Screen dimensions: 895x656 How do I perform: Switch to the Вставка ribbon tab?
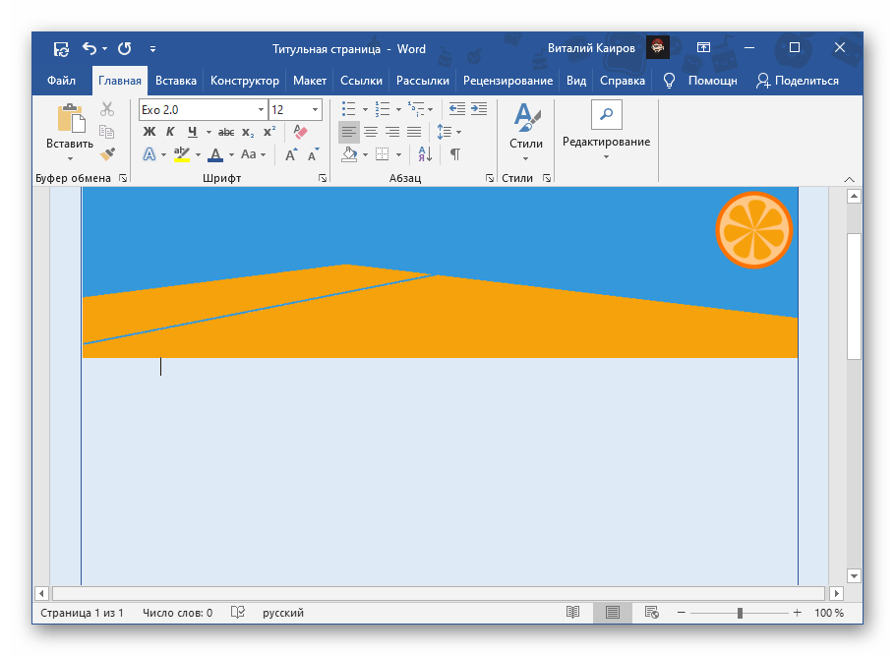[175, 81]
